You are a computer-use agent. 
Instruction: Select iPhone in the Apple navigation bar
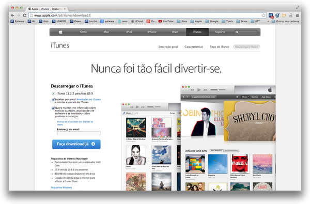(152, 32)
